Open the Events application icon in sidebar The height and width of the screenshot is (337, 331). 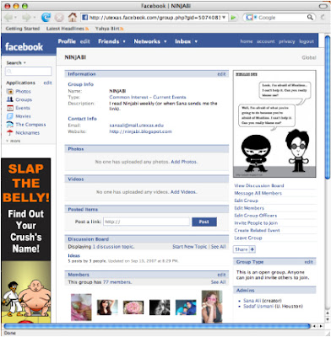point(10,108)
